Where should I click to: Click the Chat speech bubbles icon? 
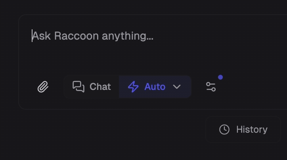(x=78, y=87)
